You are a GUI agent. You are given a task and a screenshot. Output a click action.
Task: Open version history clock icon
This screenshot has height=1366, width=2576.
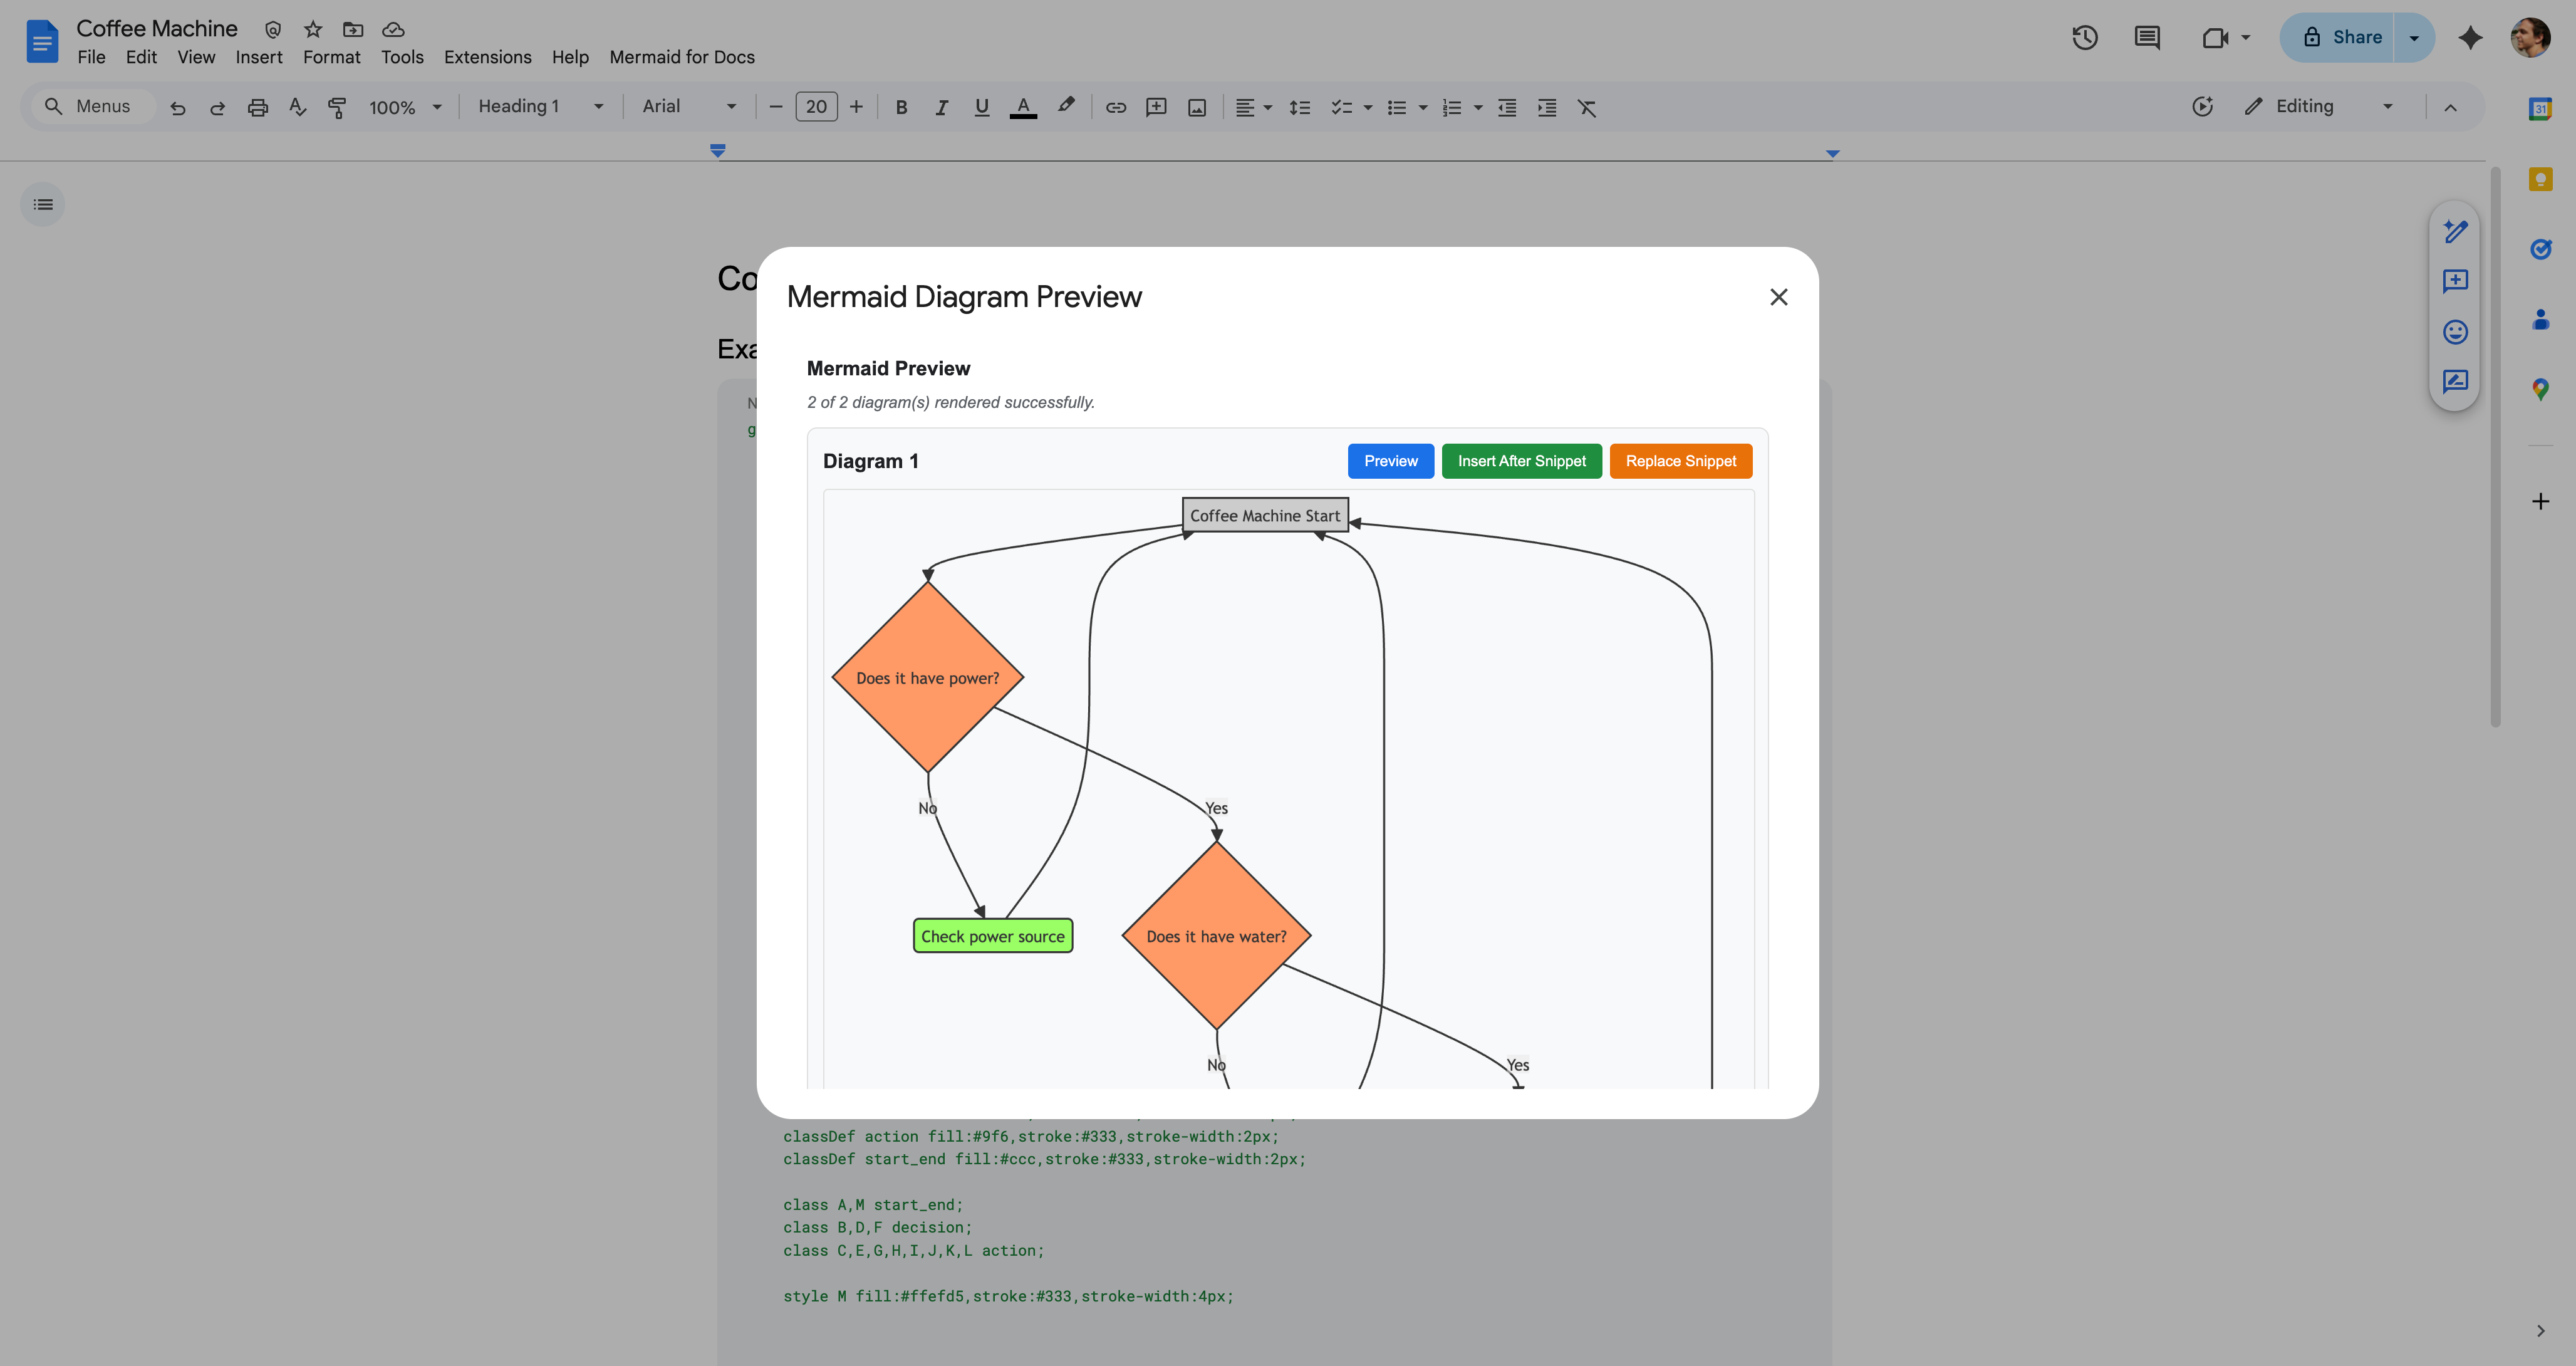pyautogui.click(x=2084, y=38)
